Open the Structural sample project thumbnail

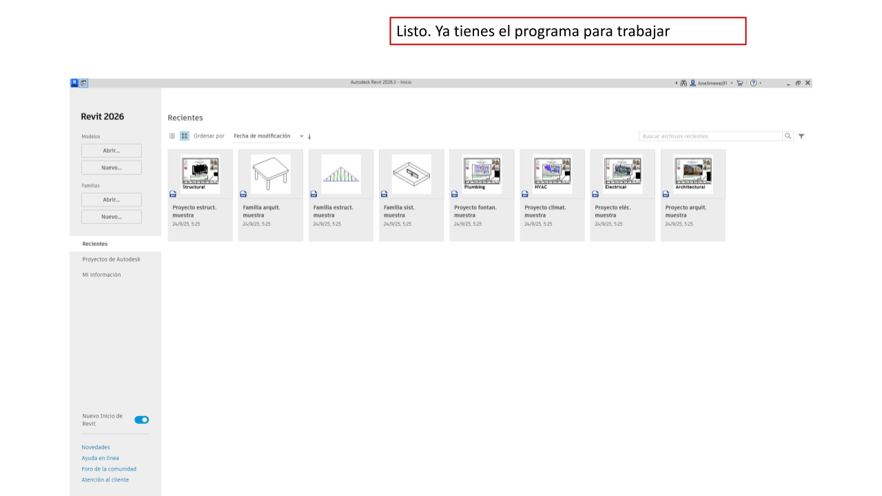tap(201, 174)
